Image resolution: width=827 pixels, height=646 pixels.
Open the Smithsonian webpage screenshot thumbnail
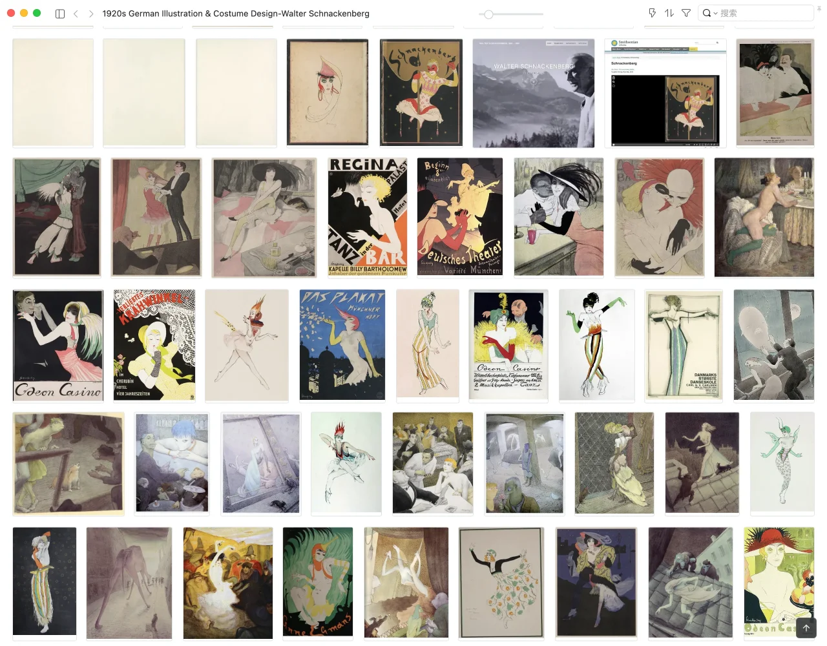[x=665, y=93]
